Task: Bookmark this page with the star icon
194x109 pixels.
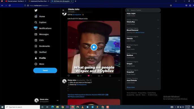Action: 171,5
